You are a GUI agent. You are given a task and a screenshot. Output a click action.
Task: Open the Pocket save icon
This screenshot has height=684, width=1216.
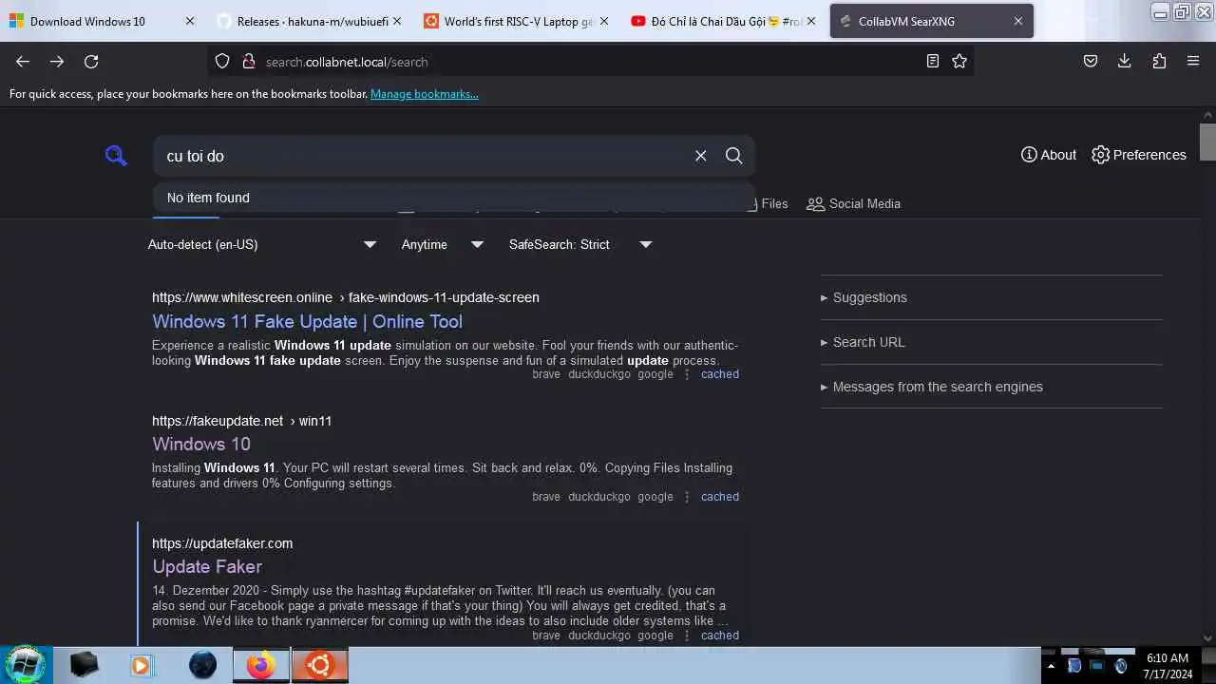coord(1091,61)
